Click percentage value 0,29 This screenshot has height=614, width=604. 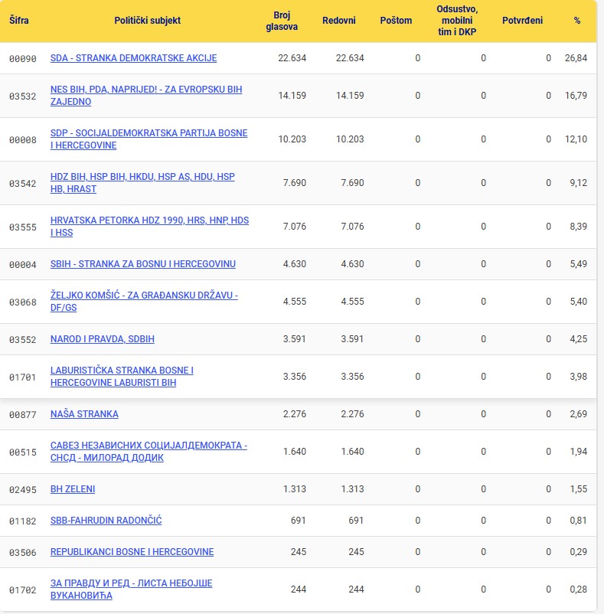[579, 552]
